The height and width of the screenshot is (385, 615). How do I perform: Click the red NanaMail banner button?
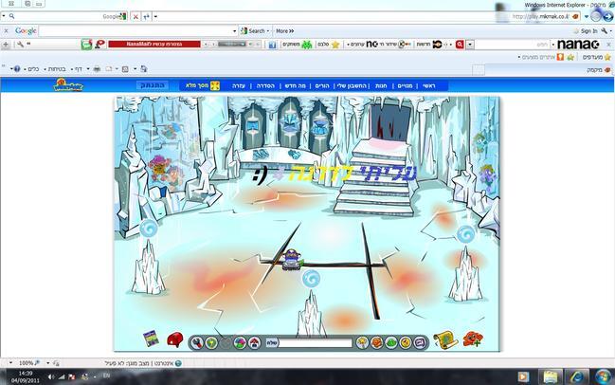(x=154, y=45)
